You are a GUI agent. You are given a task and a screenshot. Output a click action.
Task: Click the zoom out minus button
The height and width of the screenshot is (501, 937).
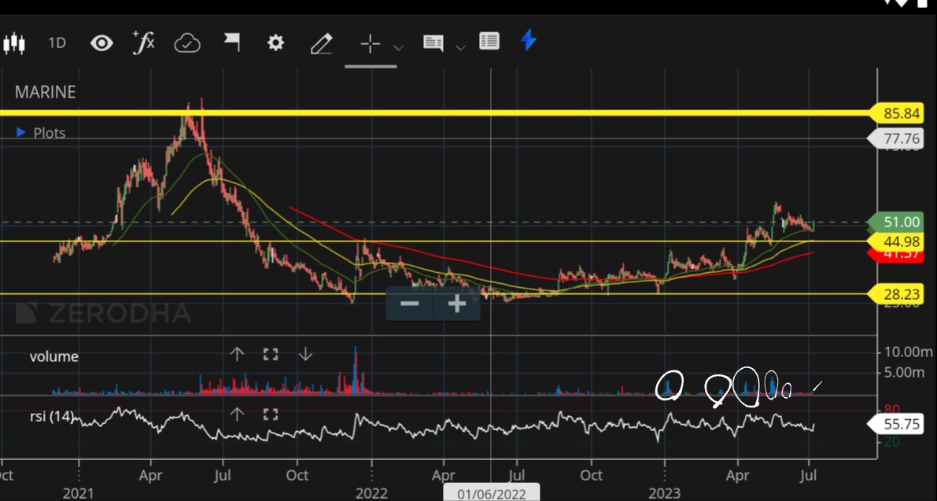[x=410, y=303]
